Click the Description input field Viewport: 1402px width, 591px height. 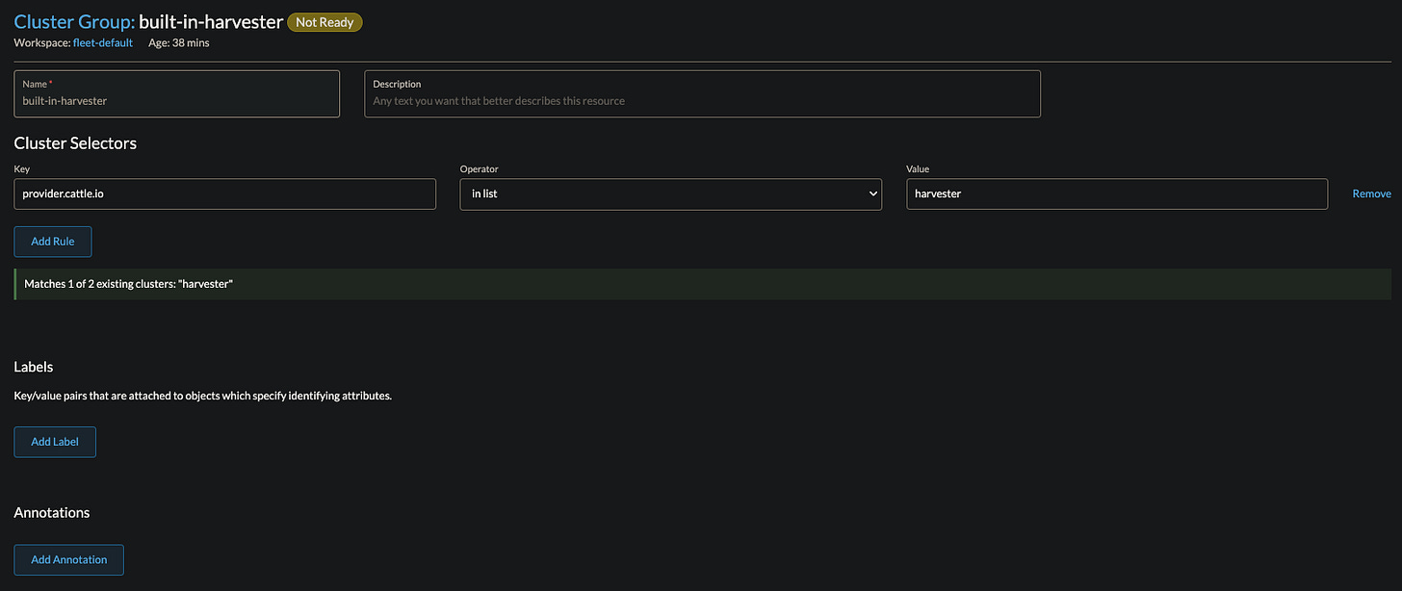(702, 93)
